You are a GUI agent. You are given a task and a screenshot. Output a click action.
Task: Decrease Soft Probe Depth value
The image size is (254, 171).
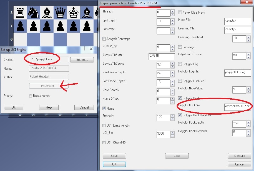173,84
